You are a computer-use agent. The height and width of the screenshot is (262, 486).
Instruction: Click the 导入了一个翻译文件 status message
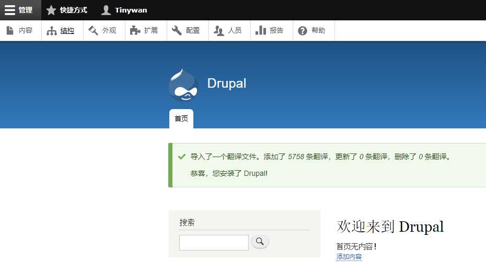click(x=320, y=157)
